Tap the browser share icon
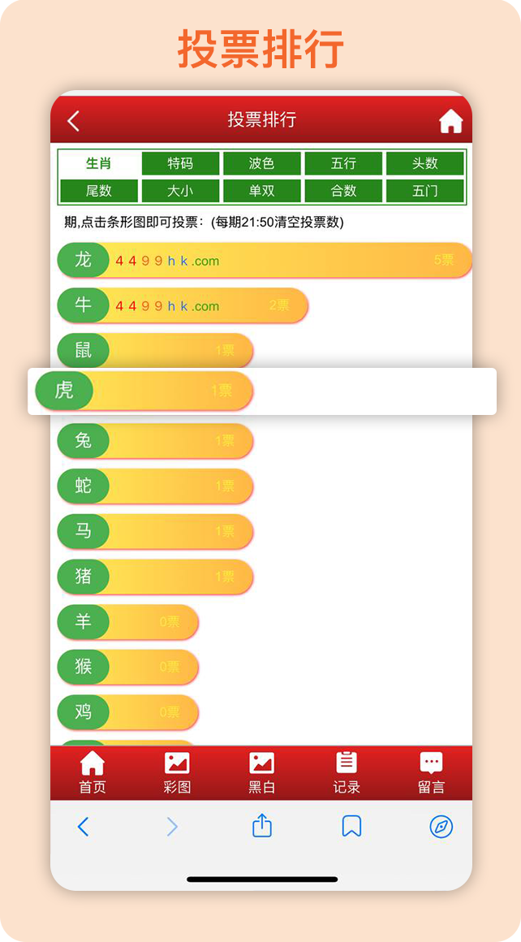 point(261,827)
